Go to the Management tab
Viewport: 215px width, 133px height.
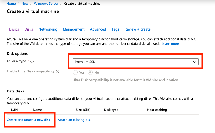click(x=74, y=29)
